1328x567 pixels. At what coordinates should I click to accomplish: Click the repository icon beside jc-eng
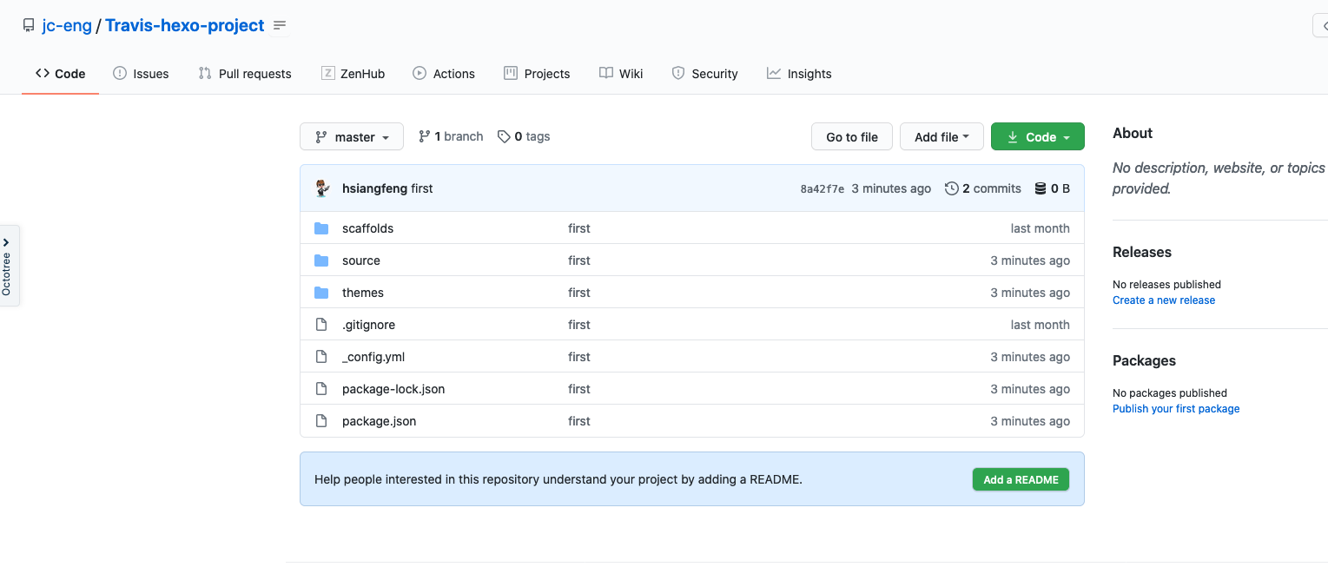pos(29,26)
